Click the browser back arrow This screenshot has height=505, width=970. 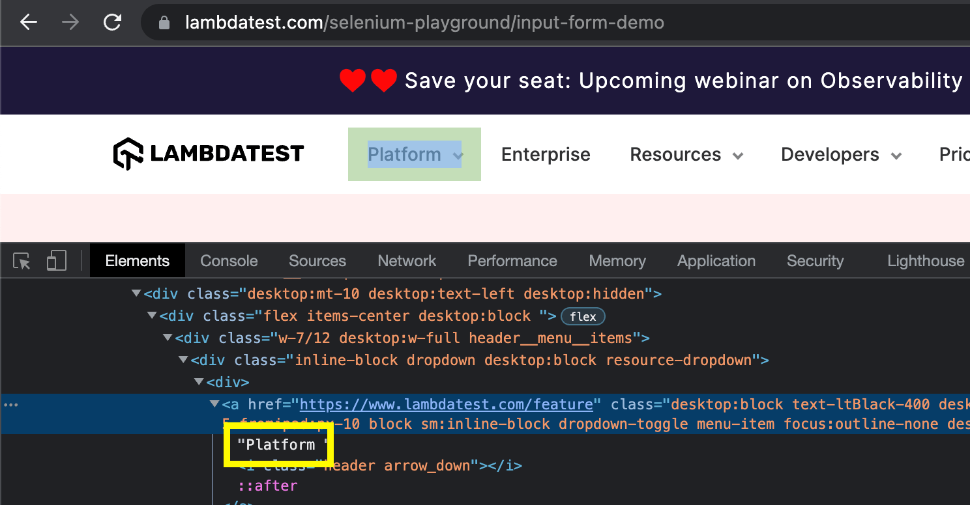(x=27, y=21)
